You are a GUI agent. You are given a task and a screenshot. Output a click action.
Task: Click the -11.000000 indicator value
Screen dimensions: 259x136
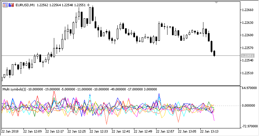(84, 89)
